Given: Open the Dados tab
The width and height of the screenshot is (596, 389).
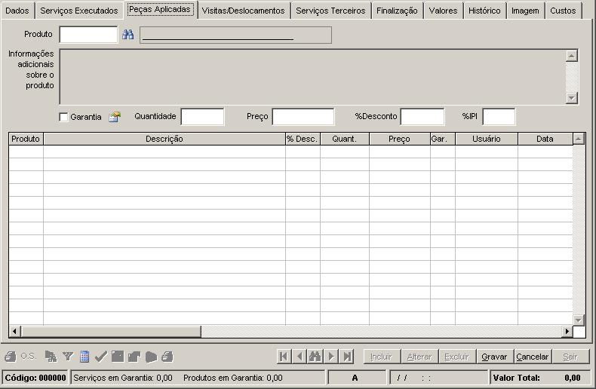Looking at the screenshot, I should click(17, 11).
